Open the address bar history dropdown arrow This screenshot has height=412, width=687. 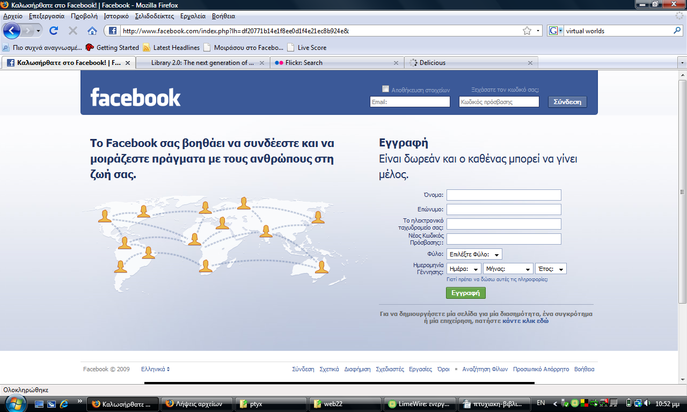pyautogui.click(x=538, y=31)
